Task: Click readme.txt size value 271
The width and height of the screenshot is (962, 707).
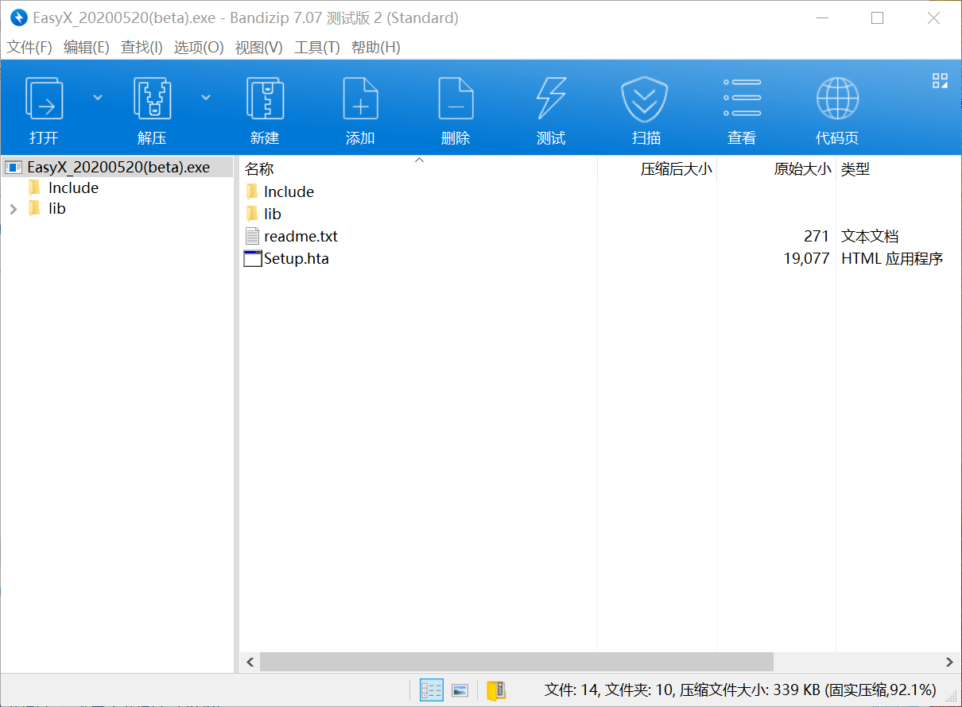Action: (817, 236)
